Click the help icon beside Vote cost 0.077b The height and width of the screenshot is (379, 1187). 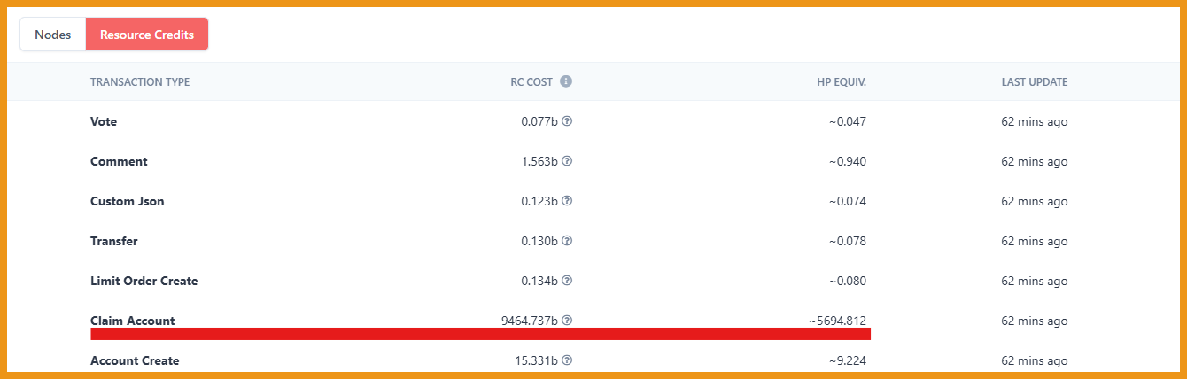567,121
